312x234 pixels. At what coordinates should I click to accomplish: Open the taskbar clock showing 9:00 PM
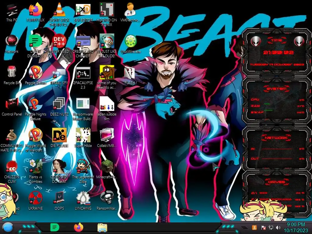[x=296, y=227]
